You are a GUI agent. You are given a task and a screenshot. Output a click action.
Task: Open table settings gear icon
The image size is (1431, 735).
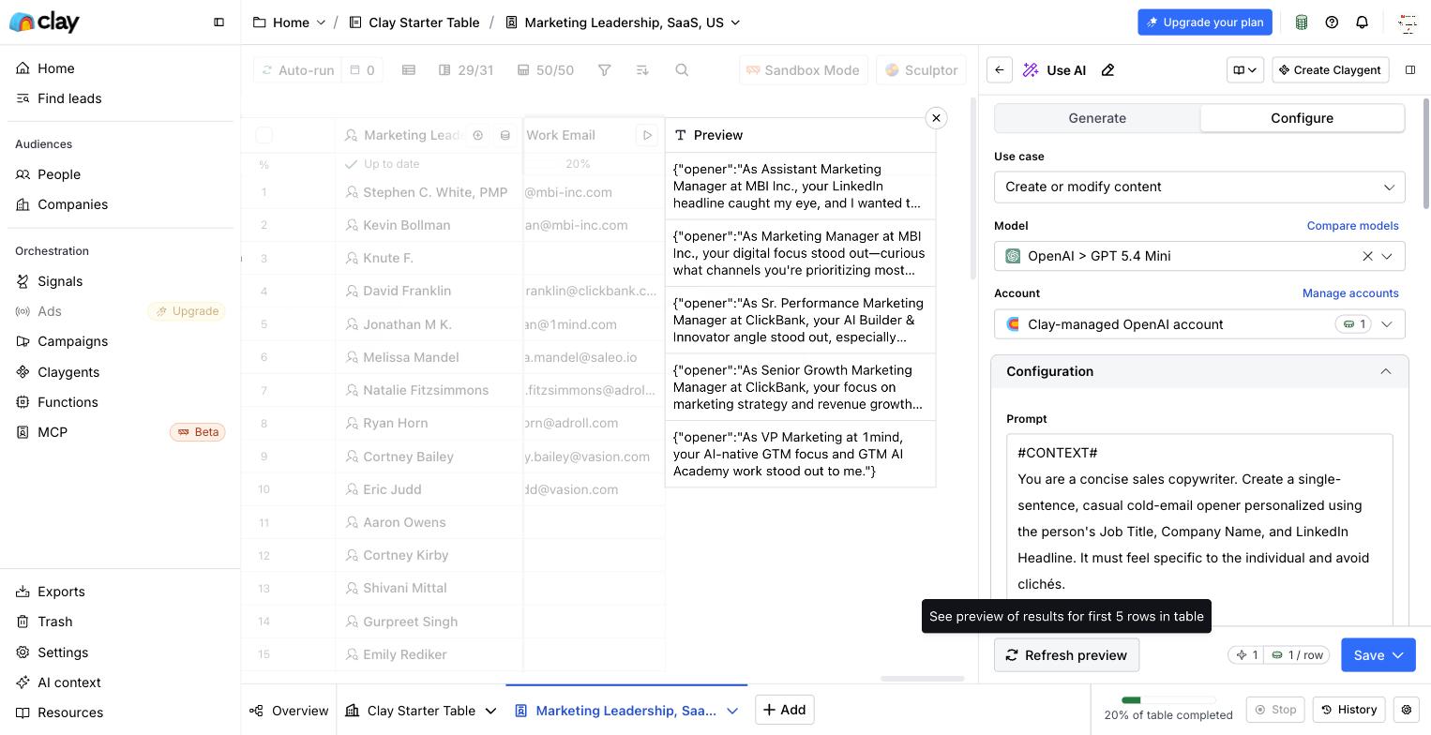pos(1407,710)
